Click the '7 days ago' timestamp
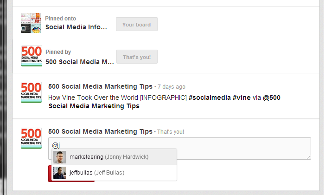This screenshot has height=195, width=325. click(x=172, y=87)
